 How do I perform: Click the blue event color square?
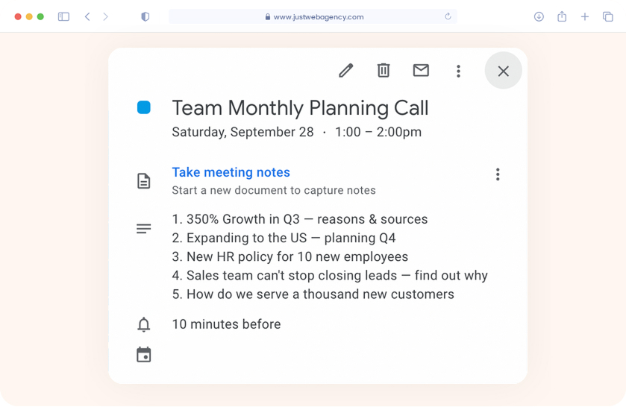[x=144, y=108]
